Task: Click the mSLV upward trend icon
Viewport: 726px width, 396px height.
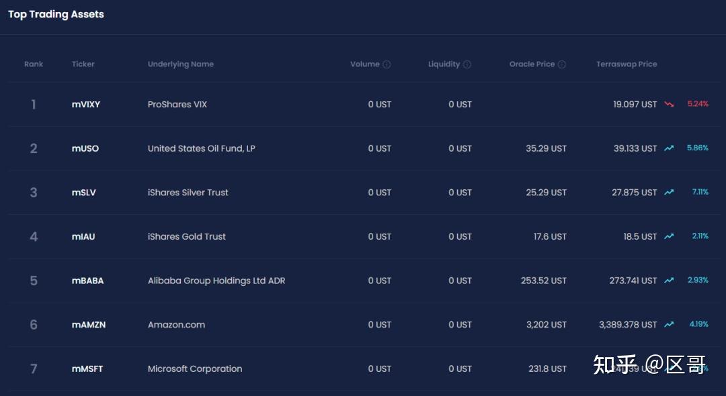Action: (x=669, y=192)
